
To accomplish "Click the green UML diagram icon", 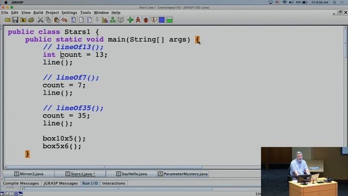I will pyautogui.click(x=113, y=20).
